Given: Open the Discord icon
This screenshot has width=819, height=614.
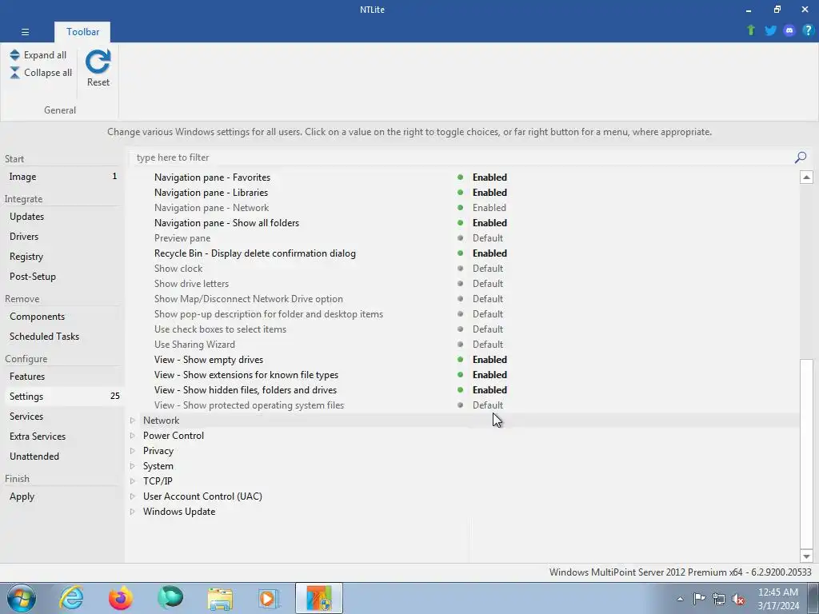Looking at the screenshot, I should (789, 30).
